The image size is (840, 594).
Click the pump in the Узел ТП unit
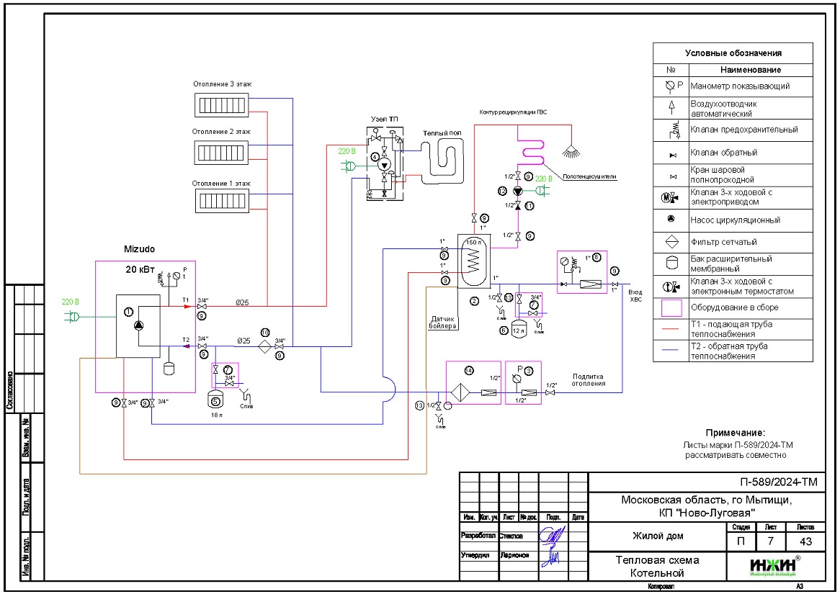point(384,164)
